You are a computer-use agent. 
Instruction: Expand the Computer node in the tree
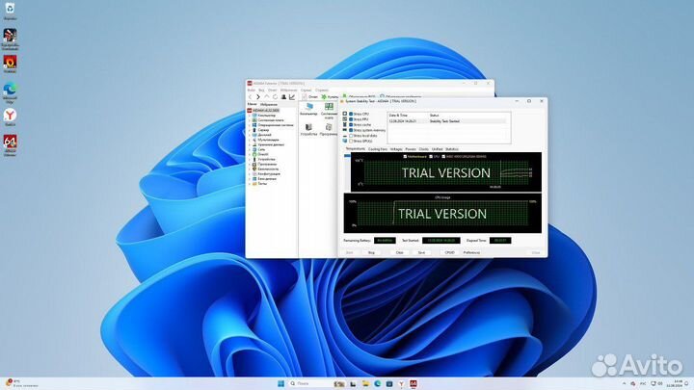point(250,115)
